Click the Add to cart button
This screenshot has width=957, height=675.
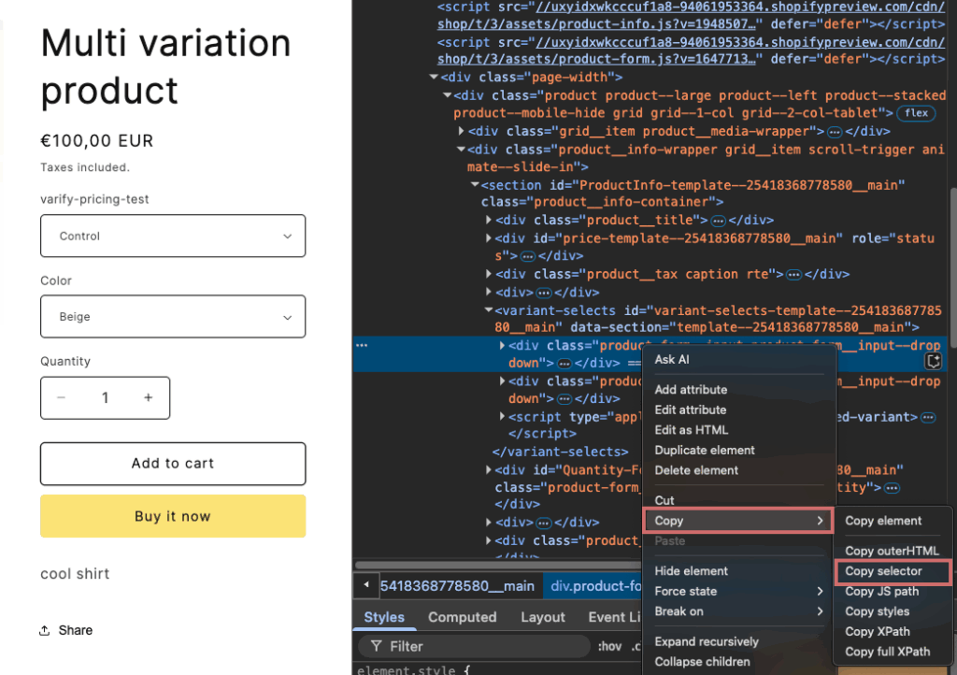tap(173, 464)
